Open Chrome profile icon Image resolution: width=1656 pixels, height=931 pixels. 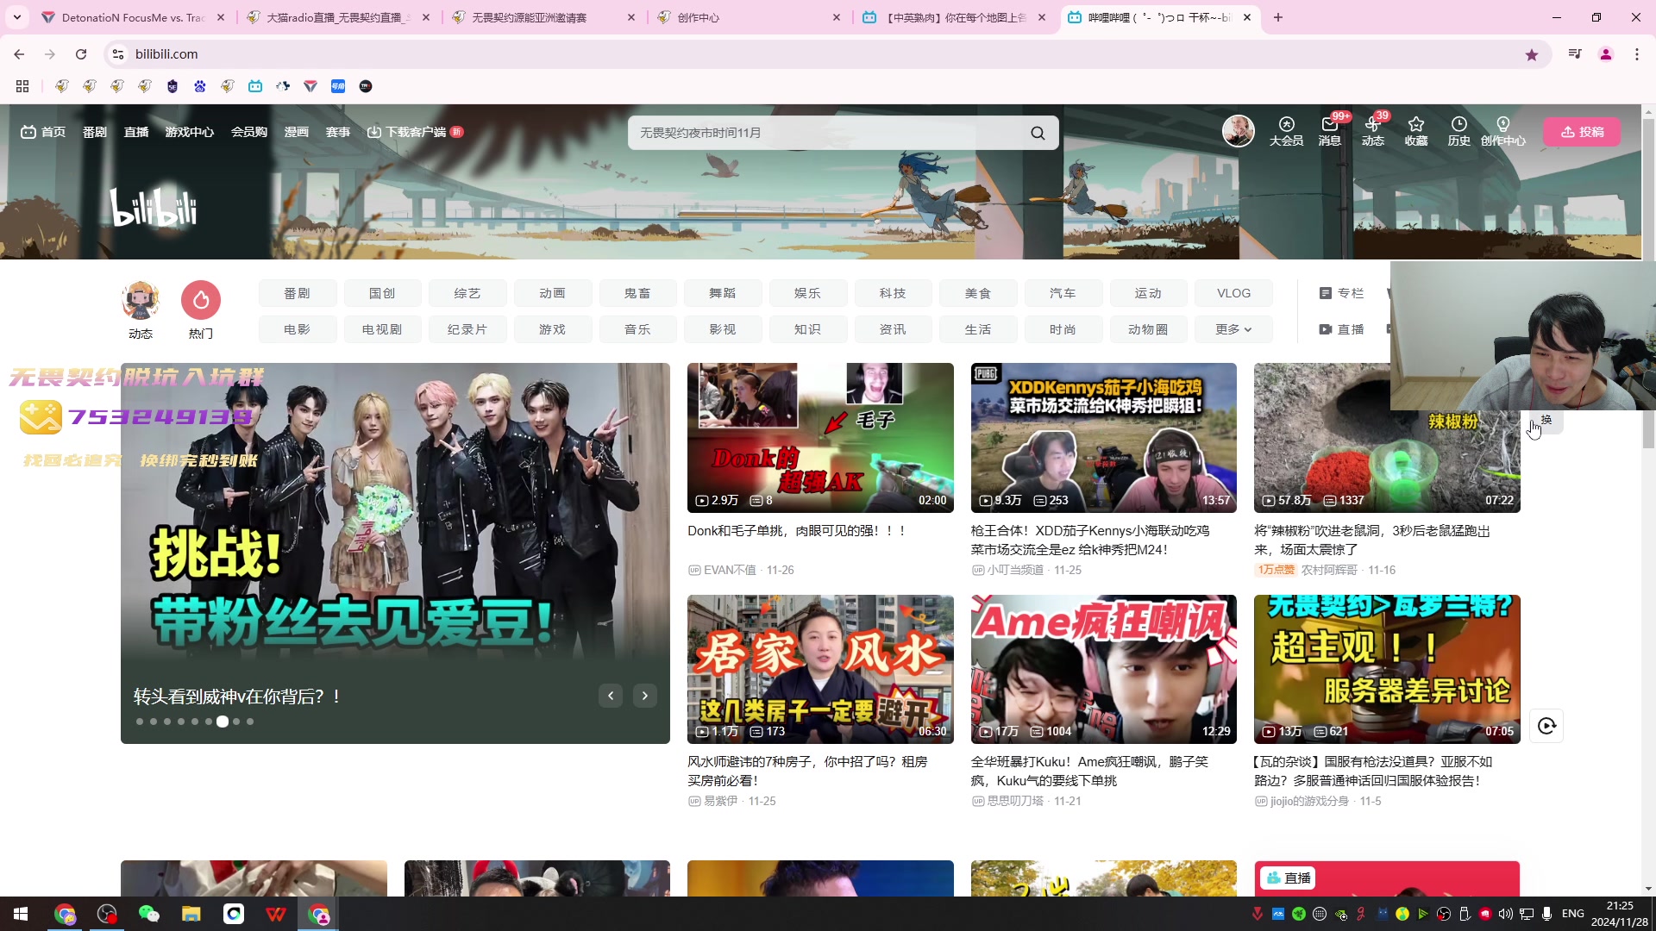(1606, 54)
